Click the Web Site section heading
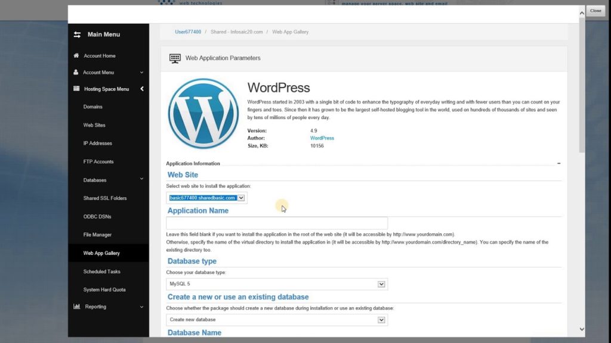This screenshot has width=611, height=343. [x=183, y=174]
